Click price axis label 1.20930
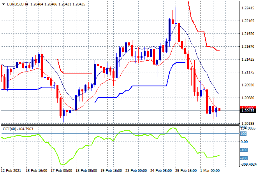 tap(248, 85)
